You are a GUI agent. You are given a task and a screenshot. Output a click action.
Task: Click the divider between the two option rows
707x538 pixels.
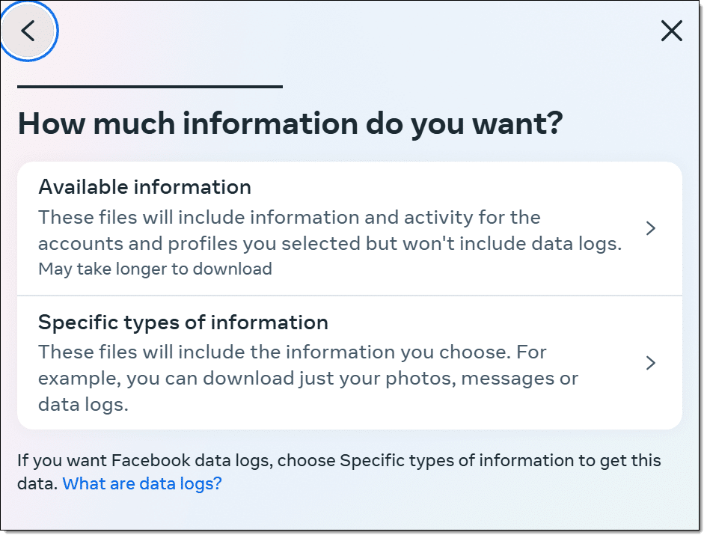point(349,296)
